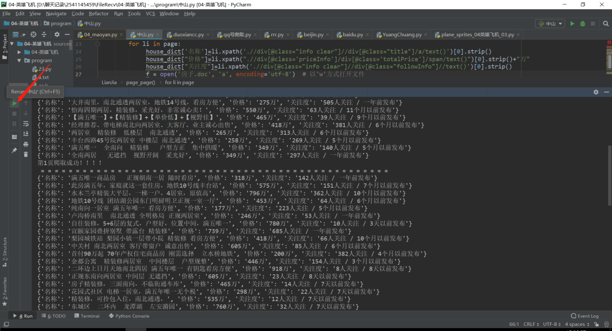Open the Terminal tool window
612x331 pixels.
pos(87,316)
